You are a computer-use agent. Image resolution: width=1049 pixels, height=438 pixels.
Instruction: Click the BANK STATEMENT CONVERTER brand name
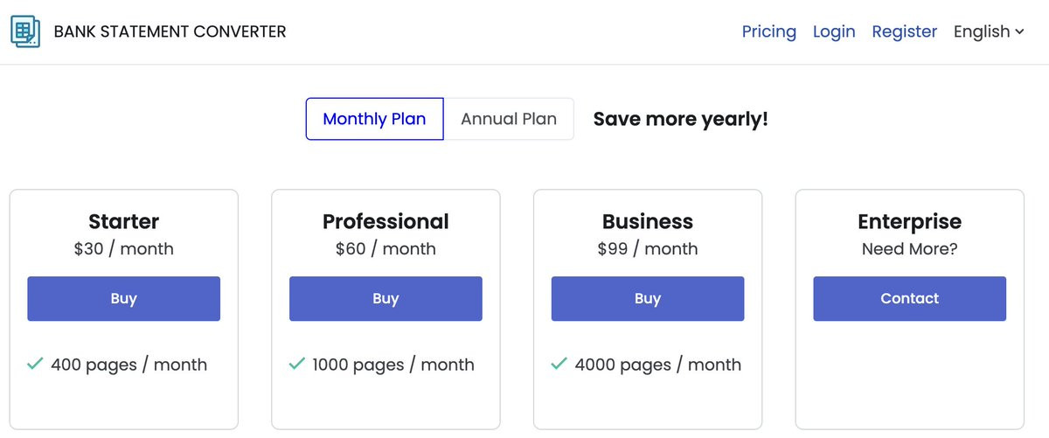coord(170,31)
